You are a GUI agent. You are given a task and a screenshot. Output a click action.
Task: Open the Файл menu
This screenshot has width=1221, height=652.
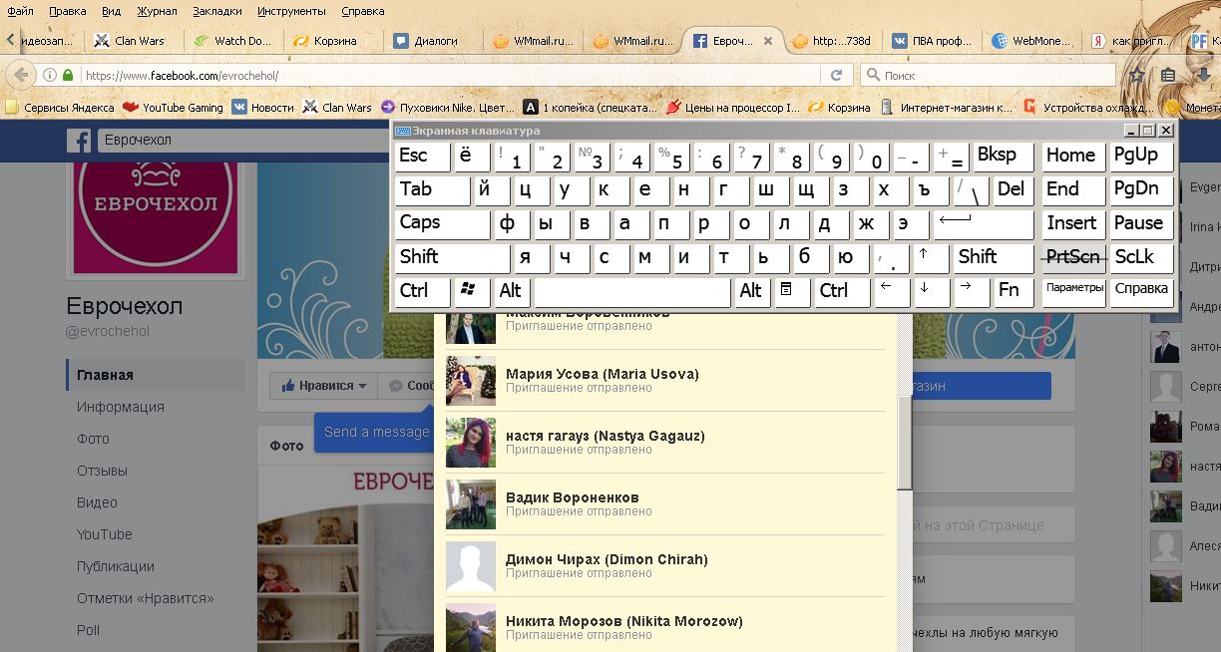20,12
